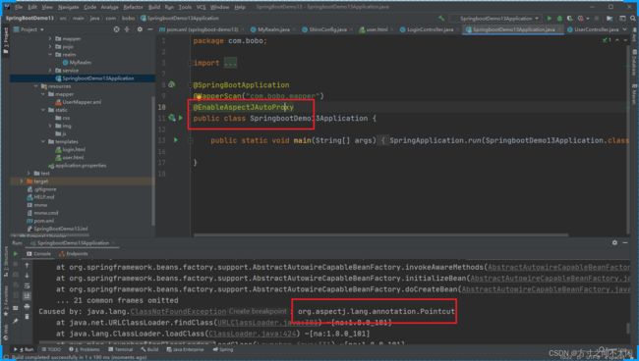Toggle Scroll to End in console
Viewport: 639px width, 361px height.
click(x=27, y=296)
